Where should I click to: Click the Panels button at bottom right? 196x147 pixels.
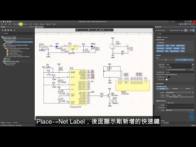(193, 125)
